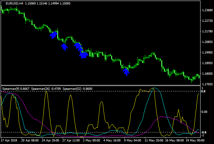Image resolution: width=214 pixels, height=144 pixels.
Task: Select the EURUSD,H4 chart title
Action: [x=14, y=4]
